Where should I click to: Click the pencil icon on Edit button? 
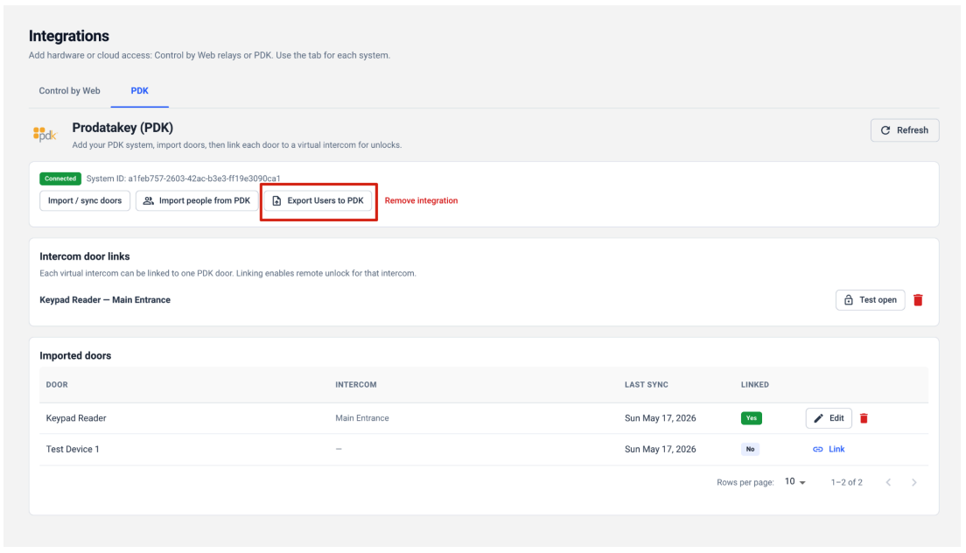click(818, 418)
